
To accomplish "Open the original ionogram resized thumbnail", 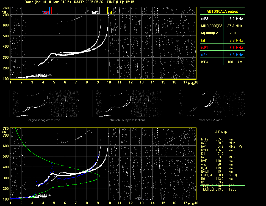I will [45, 104].
